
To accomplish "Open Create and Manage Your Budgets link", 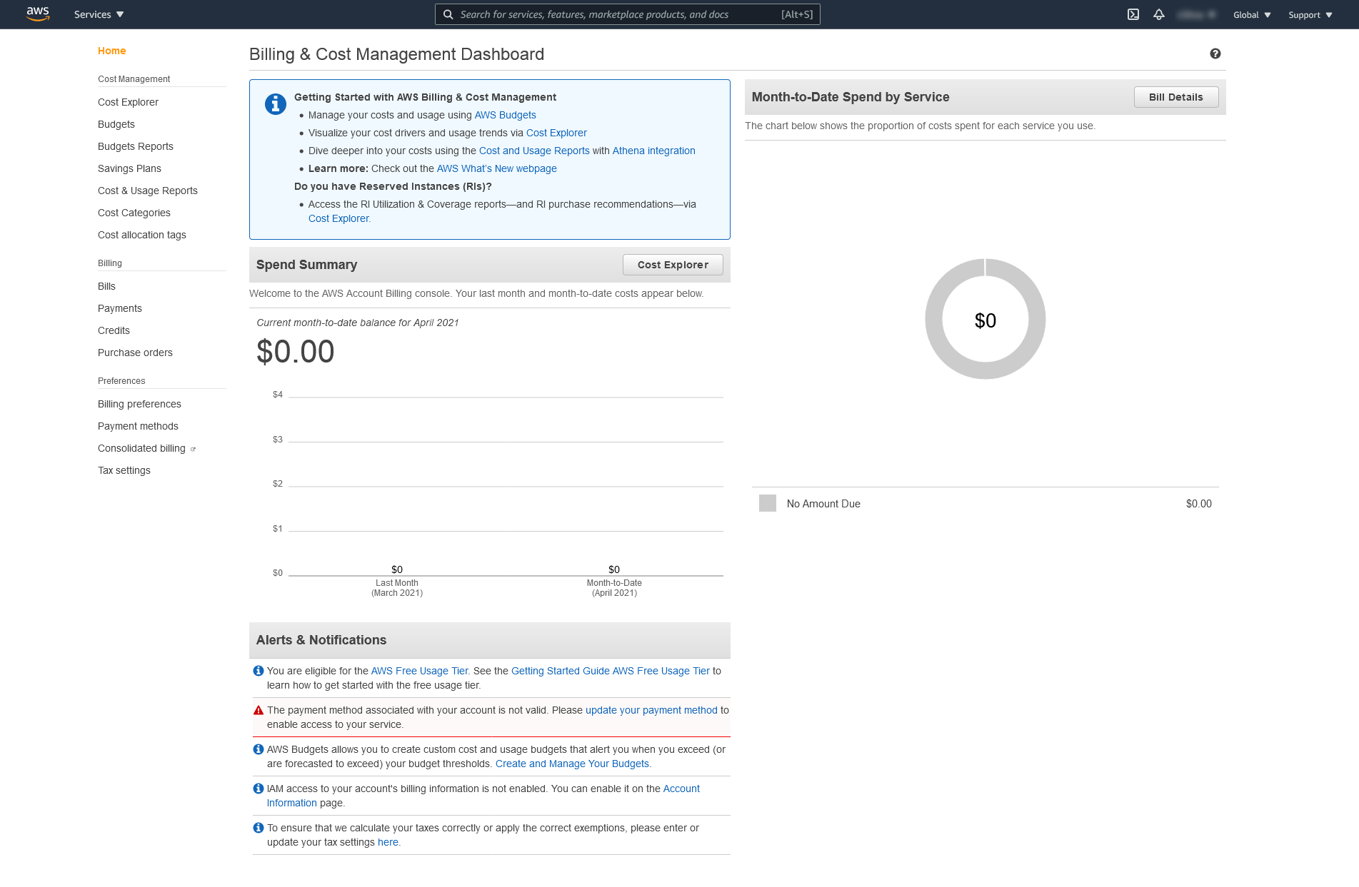I will coord(573,764).
